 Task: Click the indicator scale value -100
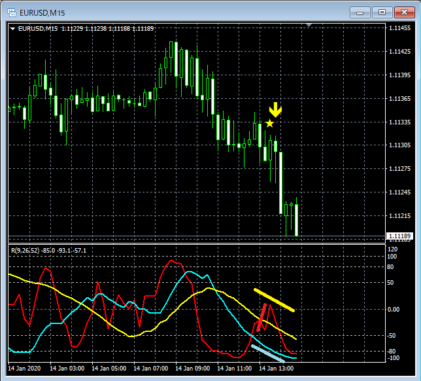pyautogui.click(x=393, y=358)
